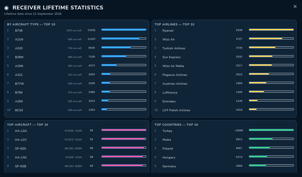Click the A320 blue progress bar

click(x=124, y=47)
